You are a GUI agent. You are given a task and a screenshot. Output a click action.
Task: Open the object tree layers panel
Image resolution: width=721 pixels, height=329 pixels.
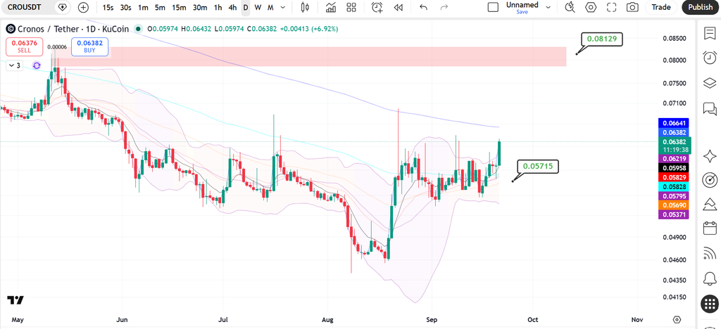pyautogui.click(x=710, y=83)
